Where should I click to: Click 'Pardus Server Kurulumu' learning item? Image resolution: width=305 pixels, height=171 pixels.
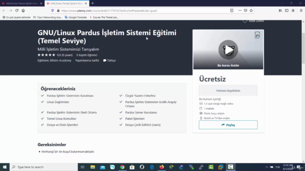tap(141, 113)
